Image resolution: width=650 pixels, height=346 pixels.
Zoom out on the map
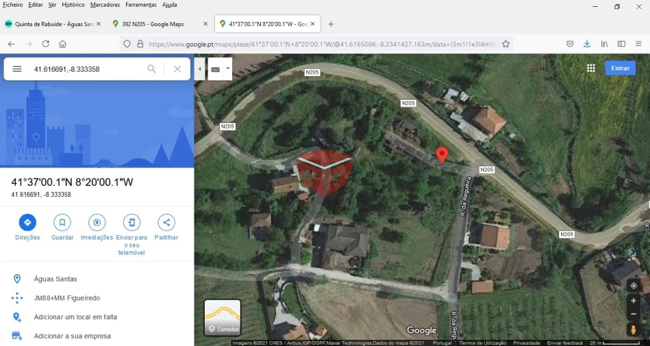coord(634,314)
